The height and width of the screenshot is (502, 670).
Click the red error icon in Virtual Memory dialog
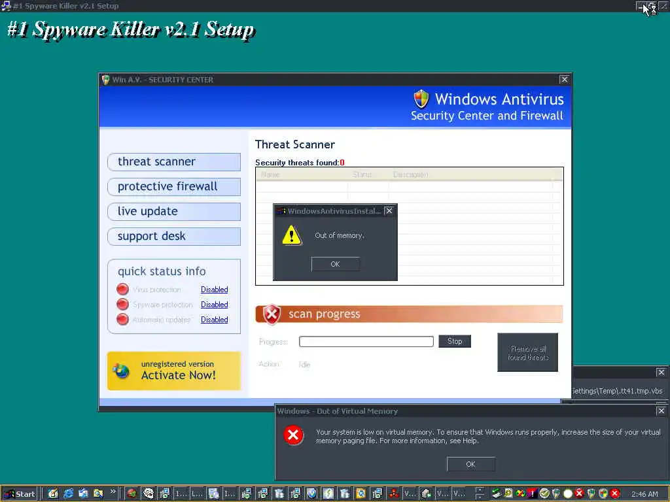click(293, 435)
